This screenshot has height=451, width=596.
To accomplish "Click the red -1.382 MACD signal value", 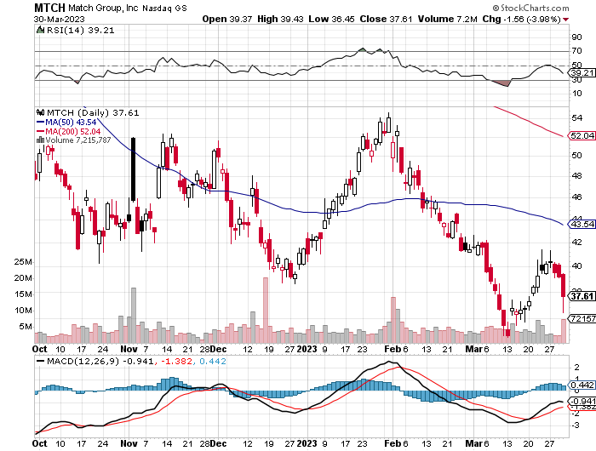I will click(176, 361).
